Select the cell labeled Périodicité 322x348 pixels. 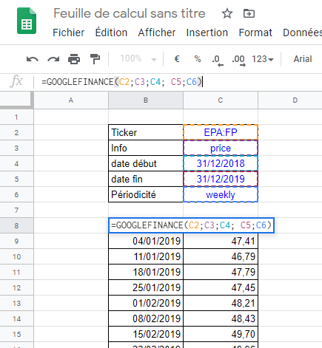pyautogui.click(x=146, y=194)
